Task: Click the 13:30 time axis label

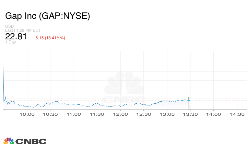Action: coord(190,114)
